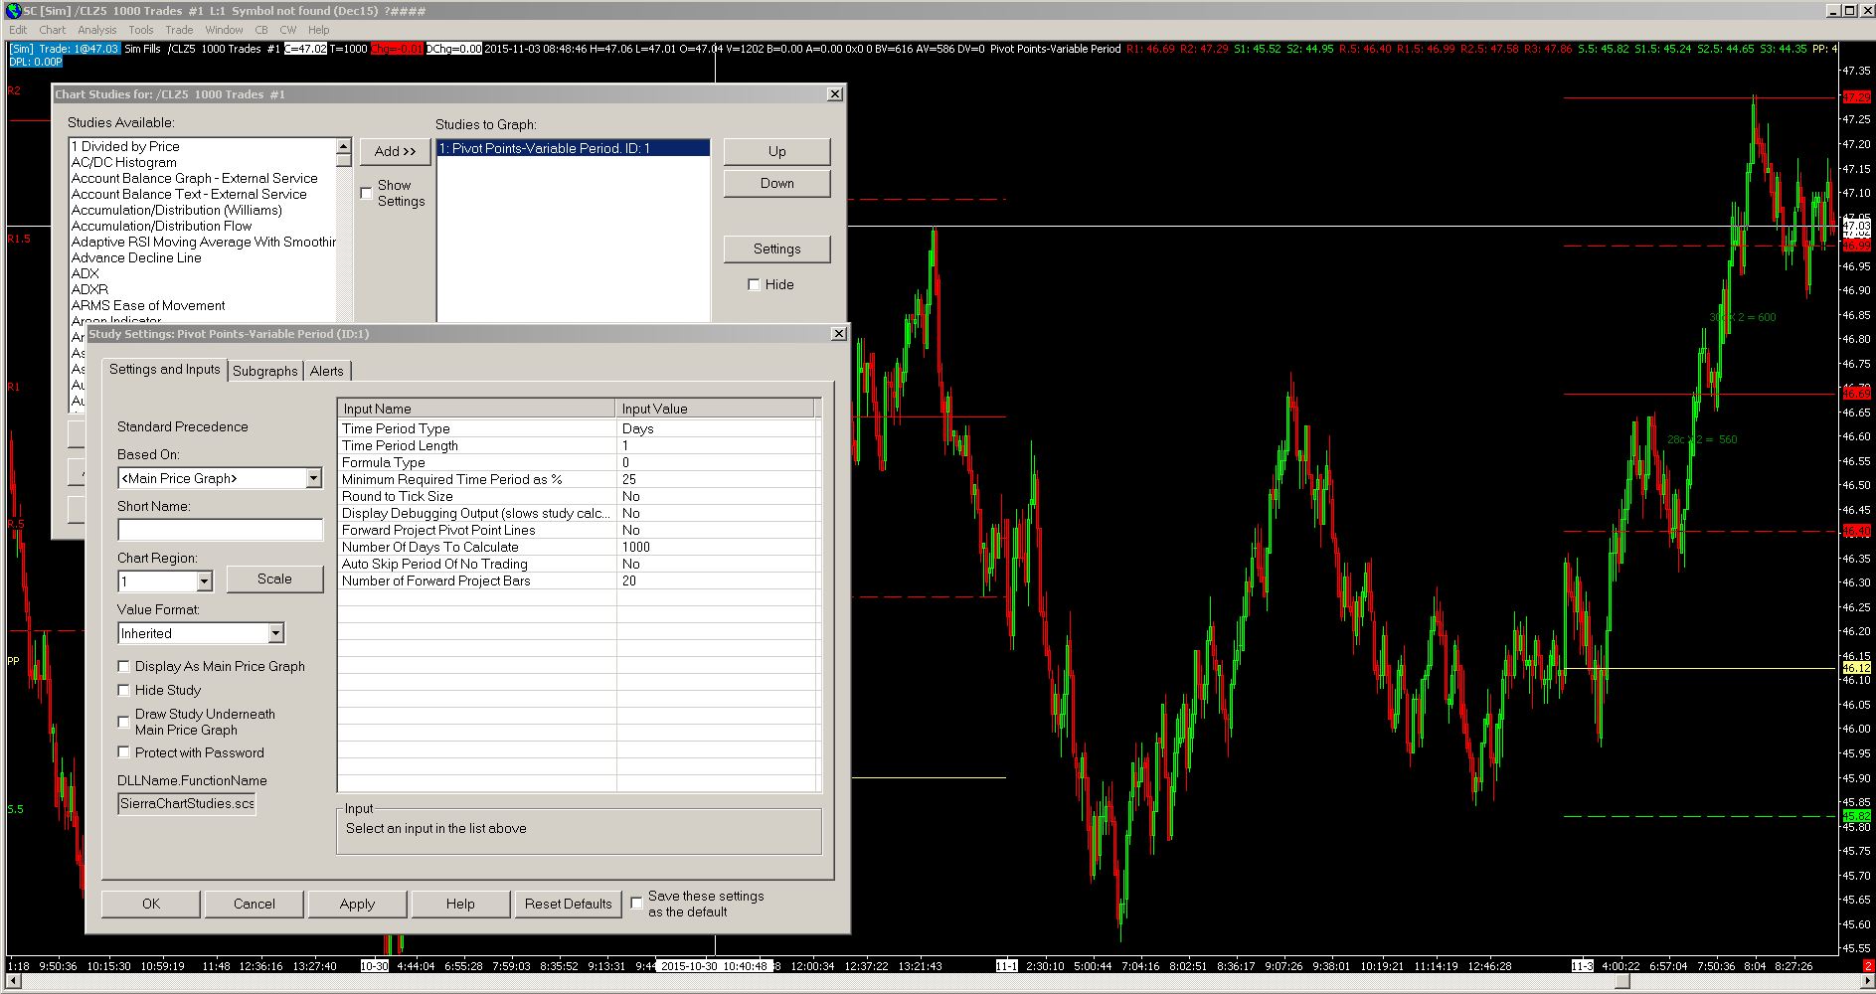The height and width of the screenshot is (994, 1876).
Task: Open the Edit menu
Action: pos(18,30)
